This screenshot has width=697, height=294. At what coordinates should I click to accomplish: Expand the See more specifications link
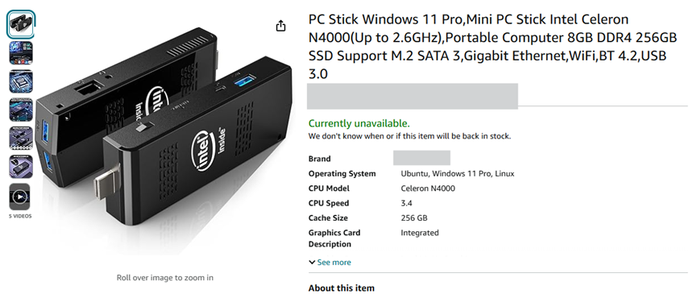click(334, 263)
